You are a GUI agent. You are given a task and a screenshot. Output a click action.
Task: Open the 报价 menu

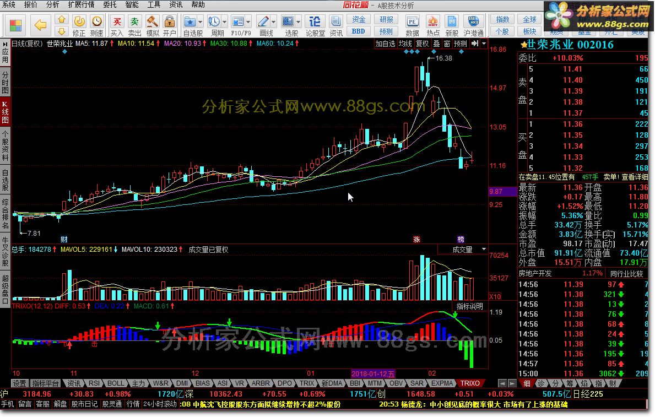(30, 4)
